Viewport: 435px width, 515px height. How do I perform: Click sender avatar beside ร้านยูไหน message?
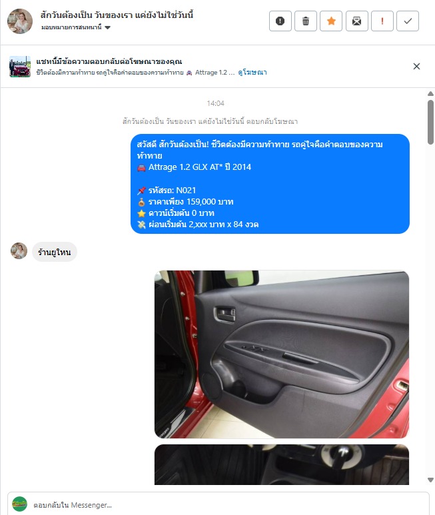pyautogui.click(x=19, y=251)
